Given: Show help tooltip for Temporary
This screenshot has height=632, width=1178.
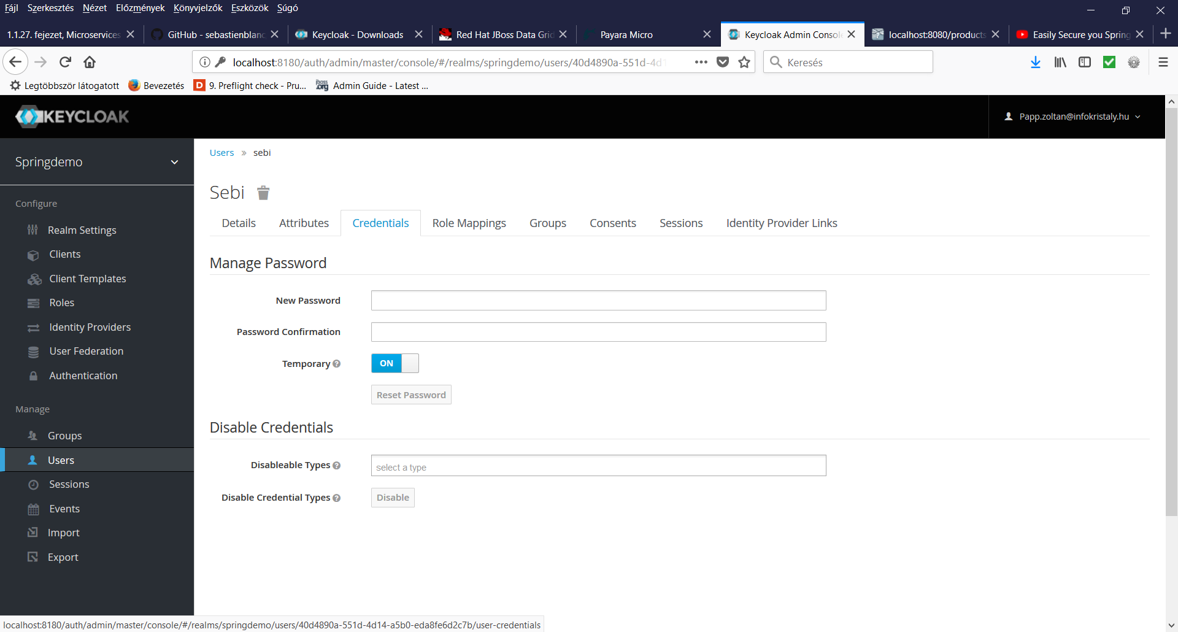Looking at the screenshot, I should (x=336, y=364).
